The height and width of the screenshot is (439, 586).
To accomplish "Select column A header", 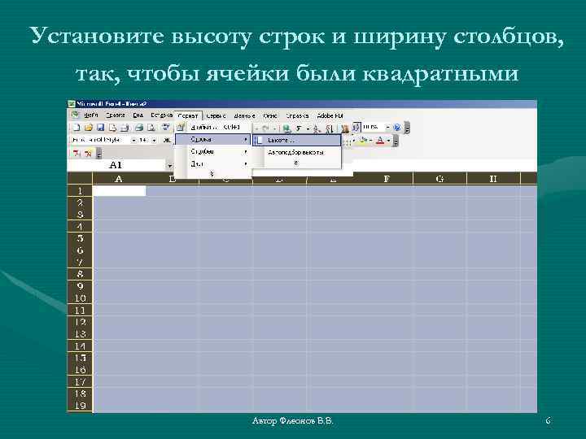I will pos(119,179).
